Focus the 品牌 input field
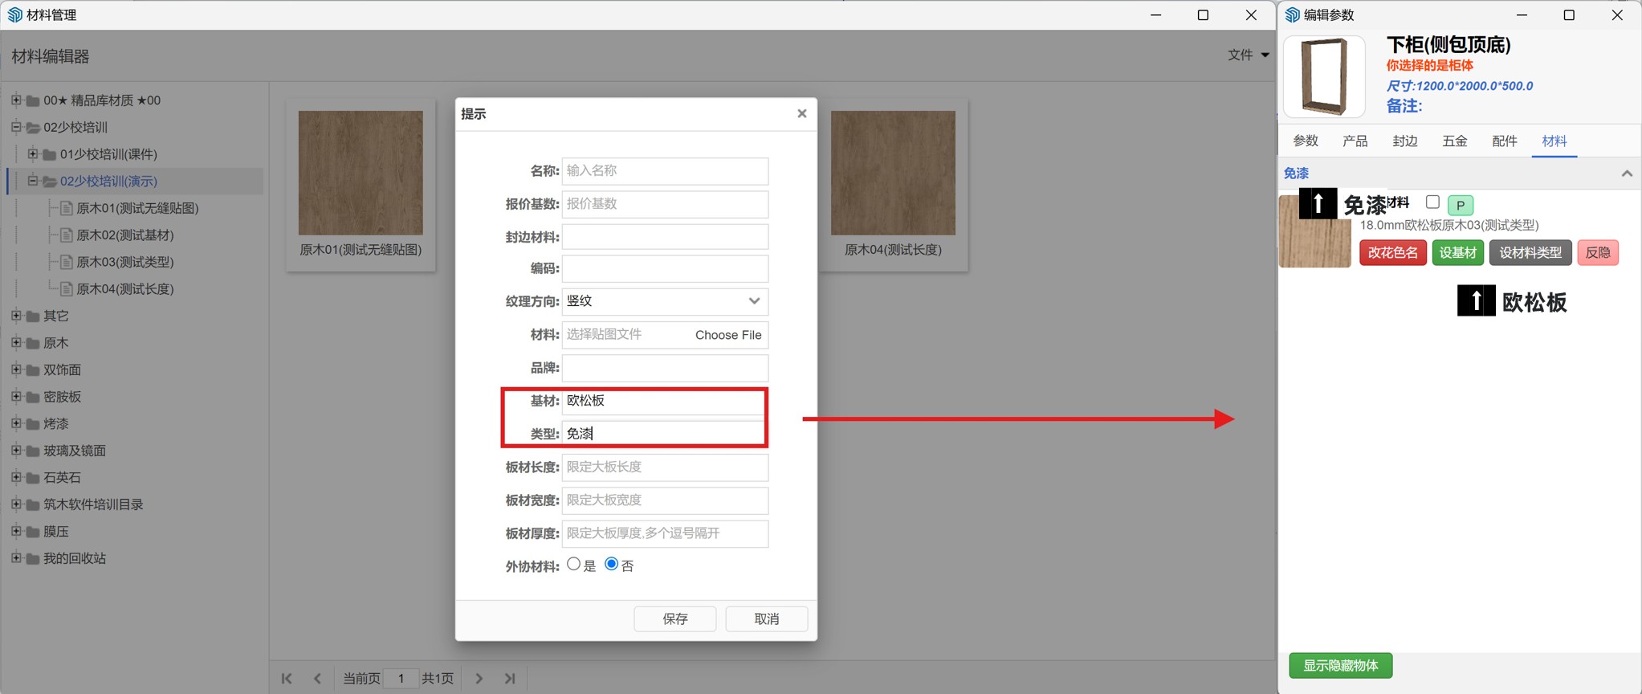This screenshot has height=694, width=1642. coord(665,369)
